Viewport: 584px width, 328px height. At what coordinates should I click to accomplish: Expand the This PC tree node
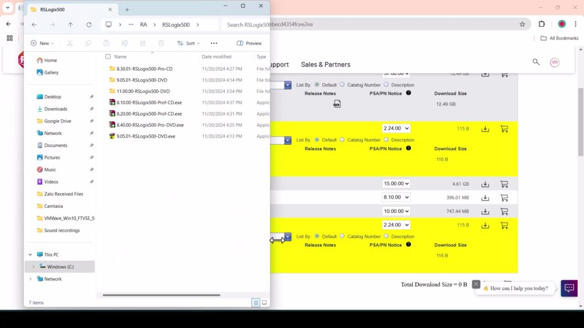[x=30, y=255]
